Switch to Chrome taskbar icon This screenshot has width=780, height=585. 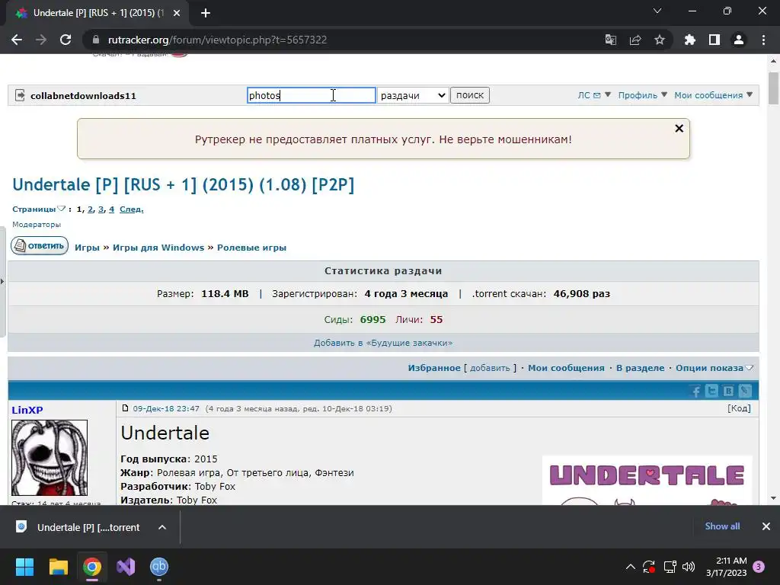click(x=92, y=567)
